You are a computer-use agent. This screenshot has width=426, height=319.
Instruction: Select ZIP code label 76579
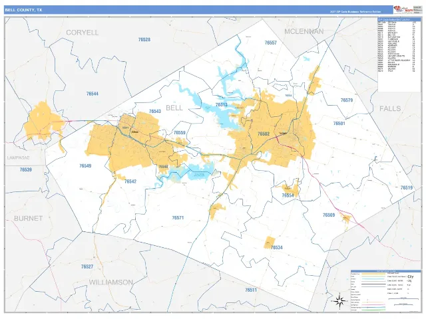347,100
